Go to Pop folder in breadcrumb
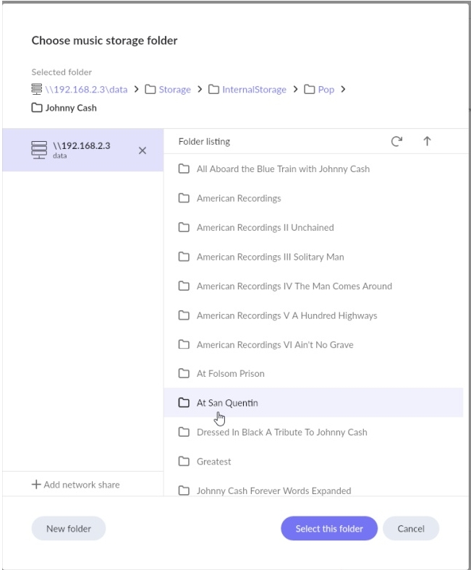Screen dimensions: 471x570 click(326, 90)
